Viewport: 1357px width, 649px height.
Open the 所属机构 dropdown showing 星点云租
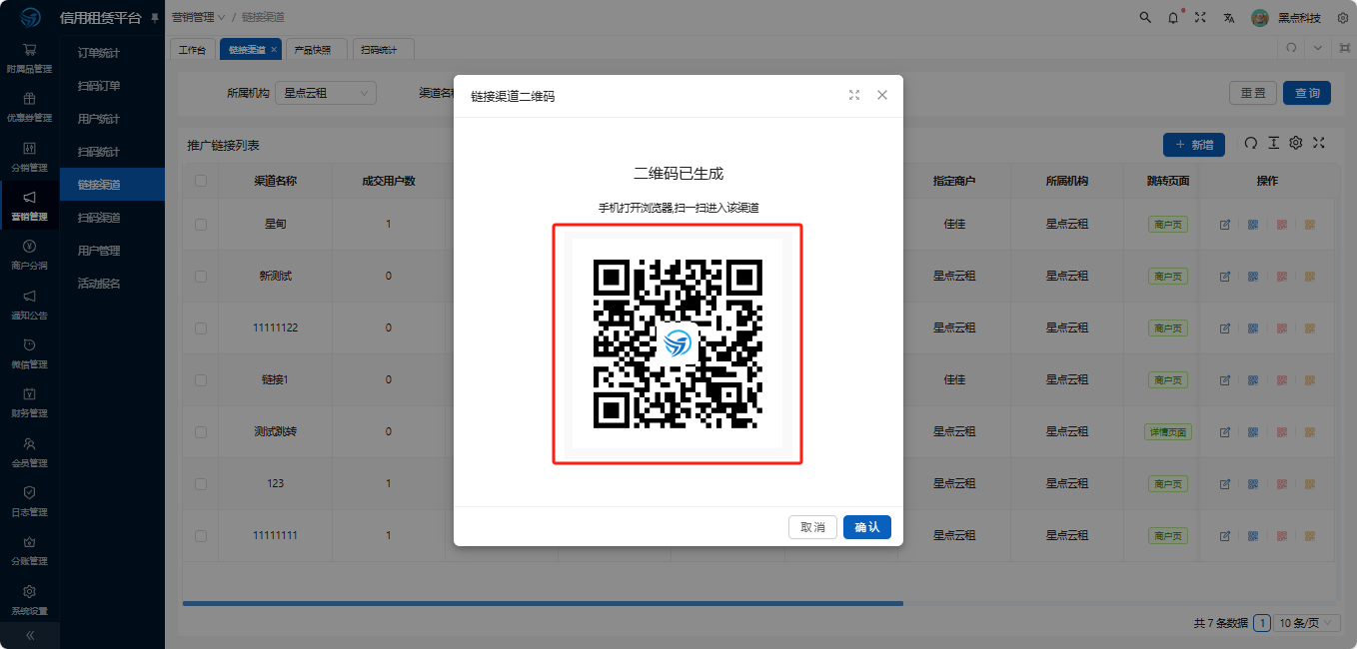coord(326,93)
